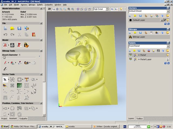This screenshot has width=173, height=129.
Task: Select the Bitmap Layer entry
Action: (x=149, y=37)
